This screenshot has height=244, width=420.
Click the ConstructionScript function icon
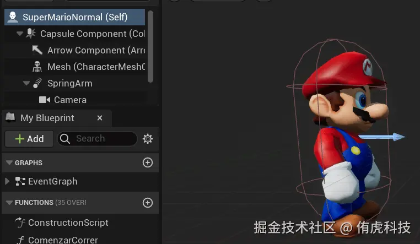point(20,223)
